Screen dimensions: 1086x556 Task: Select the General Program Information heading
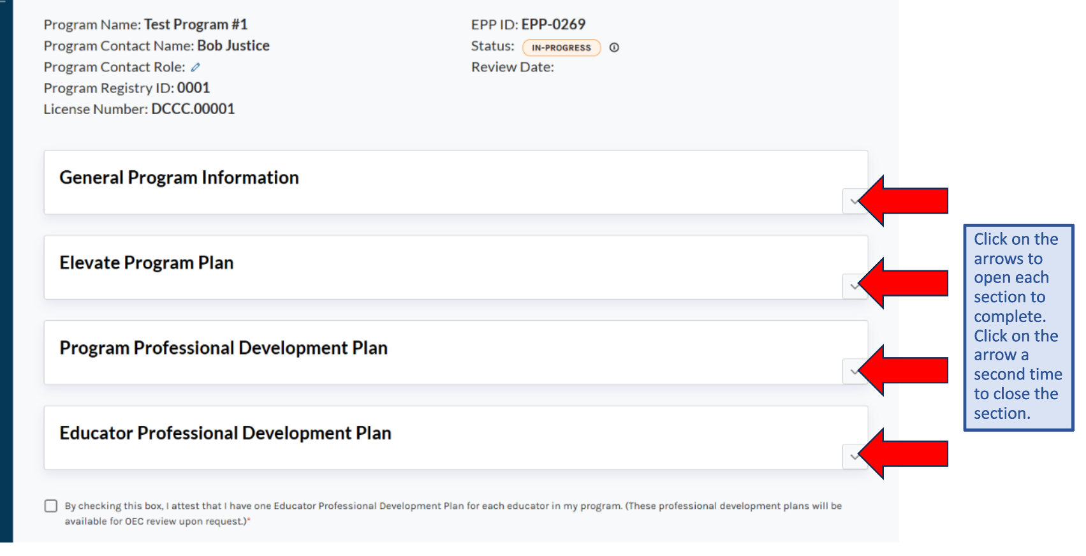179,177
